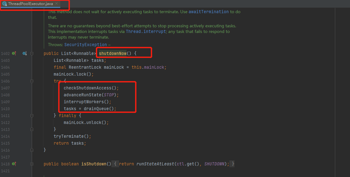The height and width of the screenshot is (177, 350).
Task: Click line number 1412 in gutter
Action: coord(5,123)
